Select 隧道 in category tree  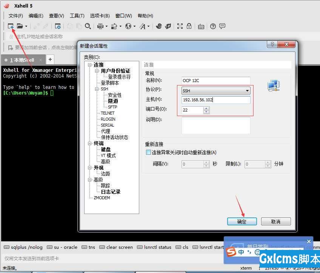[113, 101]
